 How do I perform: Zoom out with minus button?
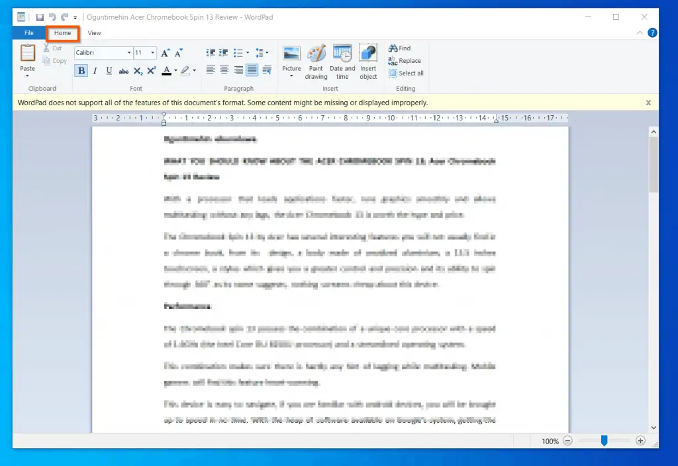tap(567, 441)
